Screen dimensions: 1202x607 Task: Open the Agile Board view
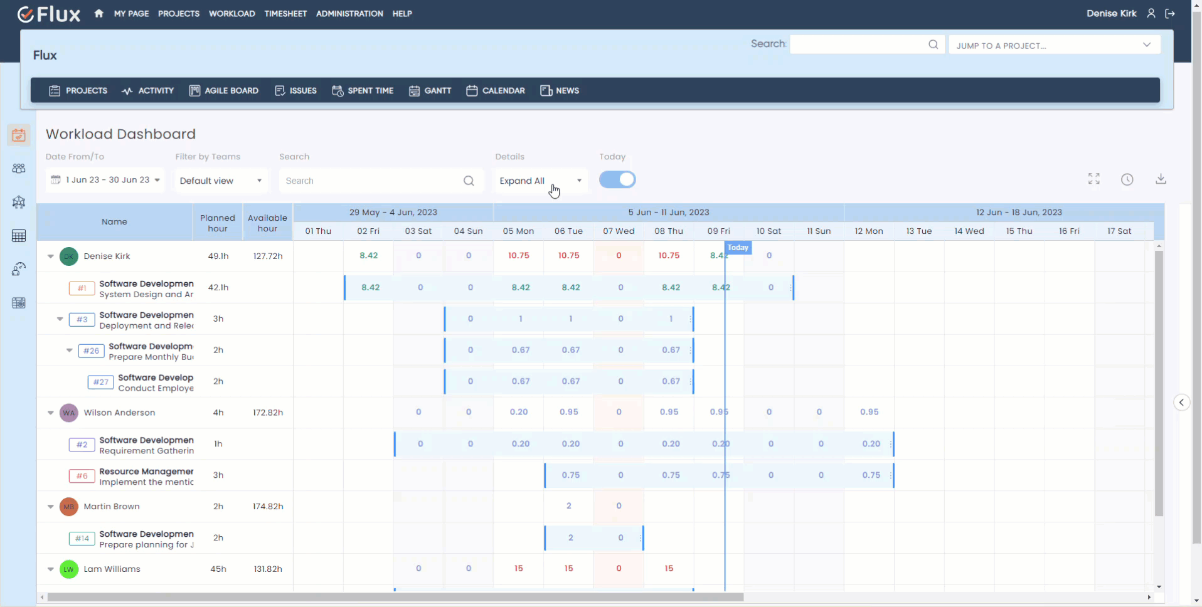pos(223,90)
